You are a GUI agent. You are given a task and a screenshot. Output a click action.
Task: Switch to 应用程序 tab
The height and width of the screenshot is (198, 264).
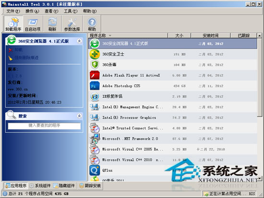(16, 186)
